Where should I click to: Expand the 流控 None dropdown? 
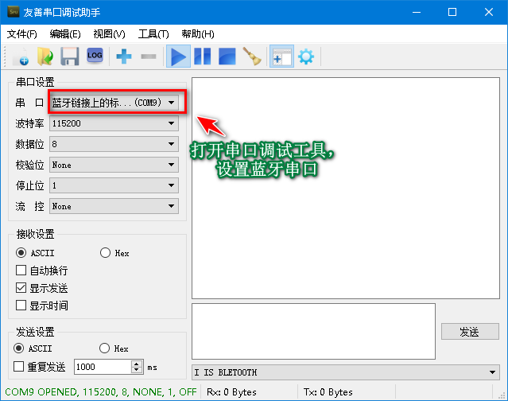click(114, 207)
